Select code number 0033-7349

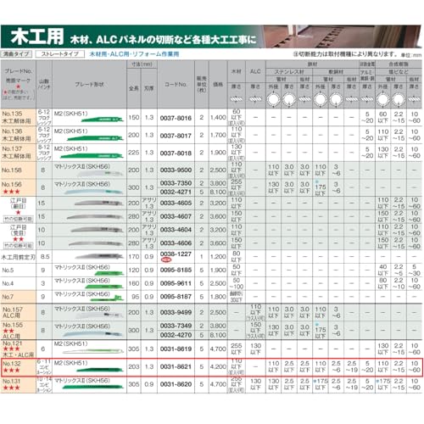(x=176, y=326)
